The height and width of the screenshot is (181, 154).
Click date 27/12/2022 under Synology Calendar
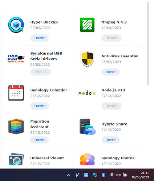(x=40, y=96)
